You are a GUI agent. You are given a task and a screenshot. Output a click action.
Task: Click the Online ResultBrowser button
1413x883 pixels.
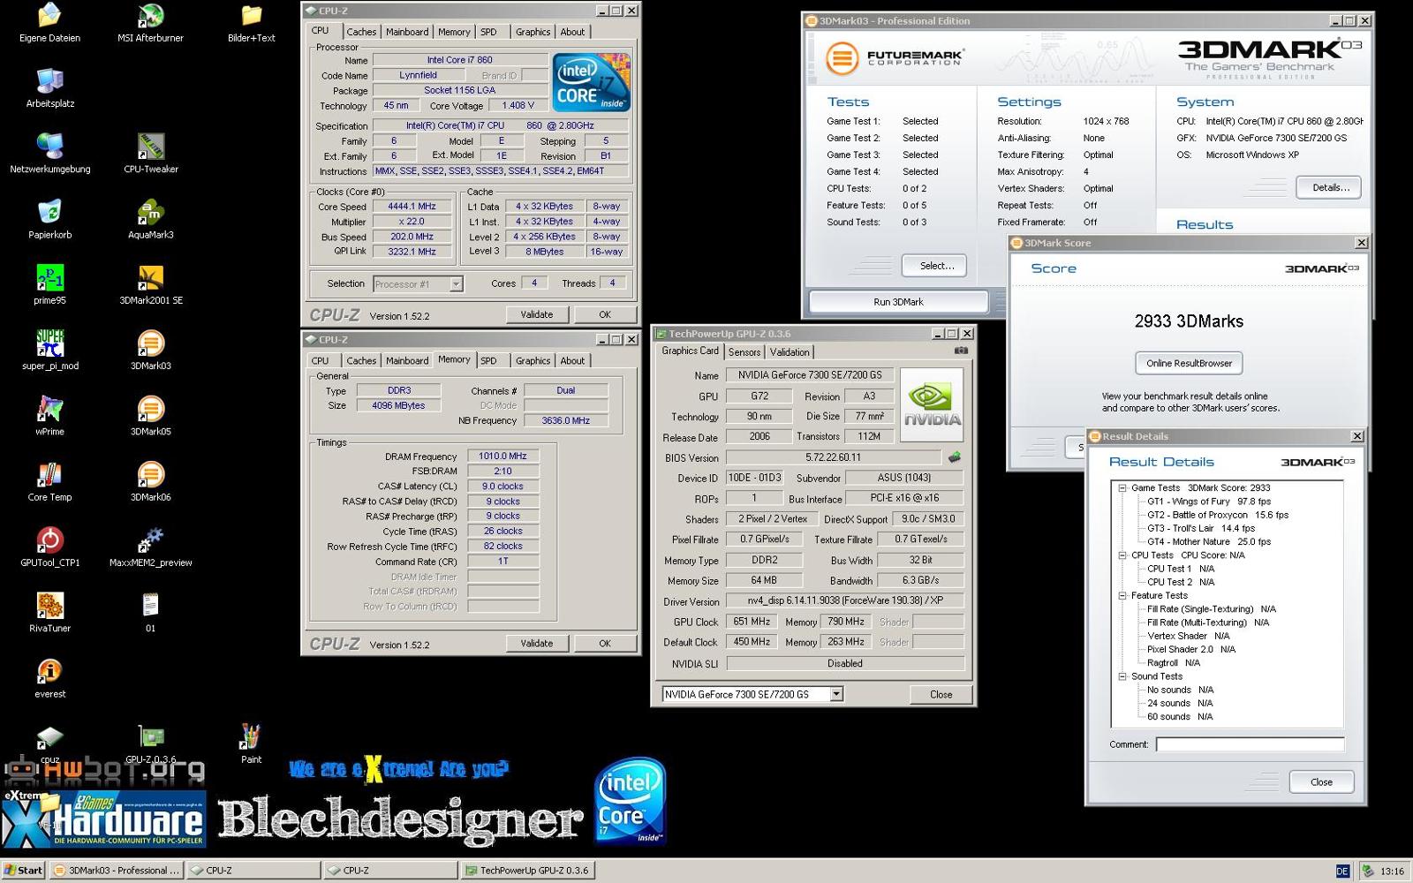[1189, 363]
